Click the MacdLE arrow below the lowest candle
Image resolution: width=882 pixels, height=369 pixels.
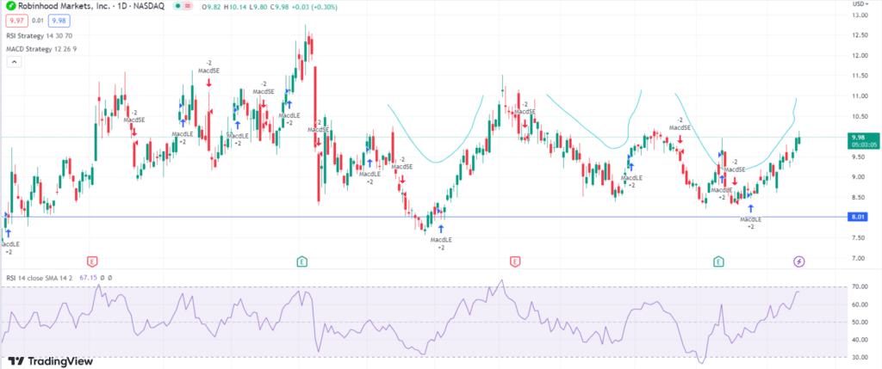pyautogui.click(x=440, y=229)
